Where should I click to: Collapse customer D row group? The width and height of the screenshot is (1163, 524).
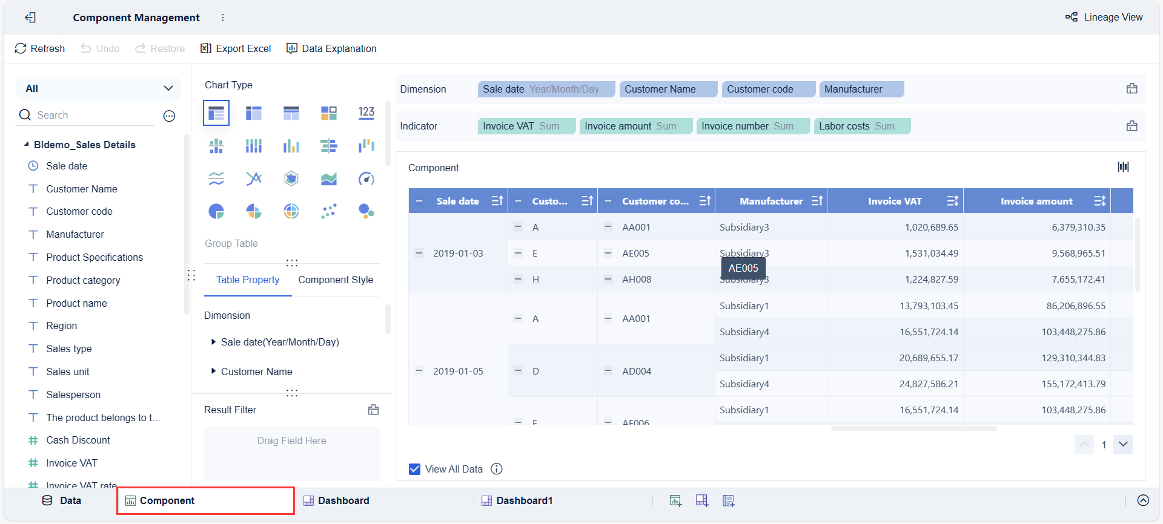pos(518,370)
